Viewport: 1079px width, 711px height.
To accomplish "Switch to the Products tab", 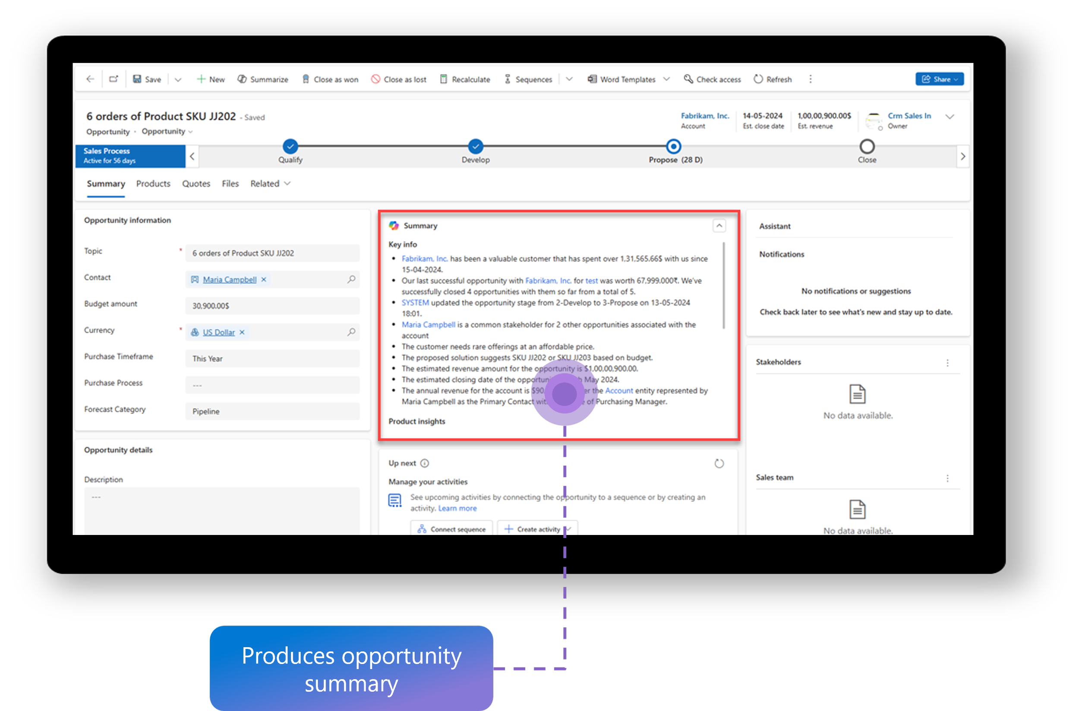I will pyautogui.click(x=153, y=184).
